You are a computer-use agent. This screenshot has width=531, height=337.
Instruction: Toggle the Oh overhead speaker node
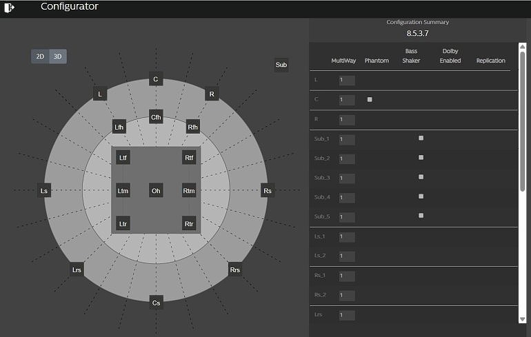(x=156, y=191)
